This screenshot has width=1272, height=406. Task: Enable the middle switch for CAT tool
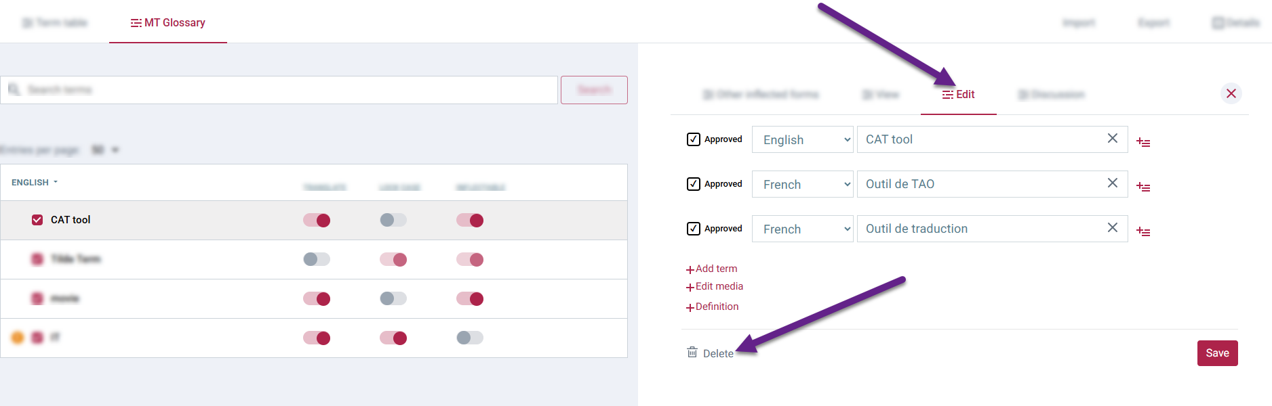393,220
